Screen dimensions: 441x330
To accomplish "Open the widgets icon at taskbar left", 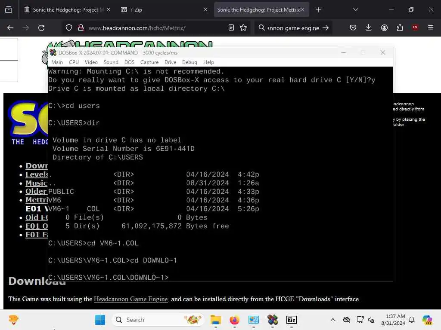I will click(13, 320).
